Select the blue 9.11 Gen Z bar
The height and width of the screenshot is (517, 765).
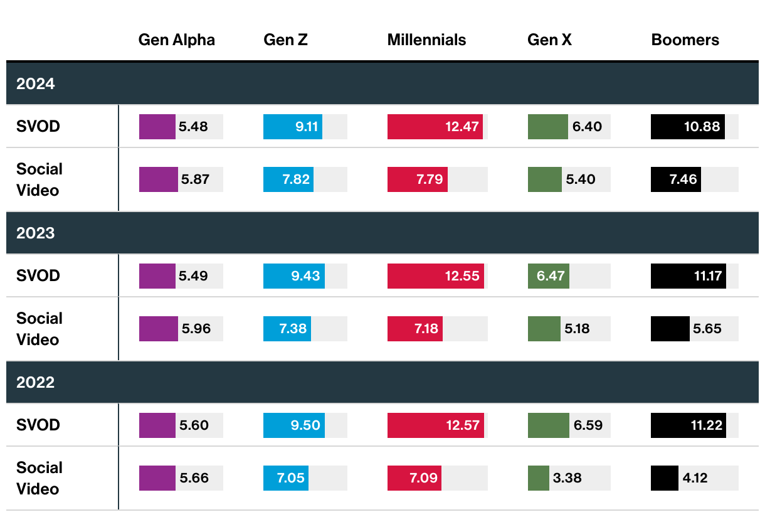click(x=292, y=127)
